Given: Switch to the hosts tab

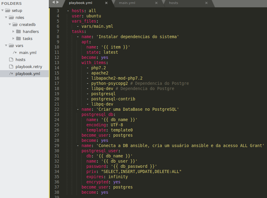Looking at the screenshot, I should (173, 3).
